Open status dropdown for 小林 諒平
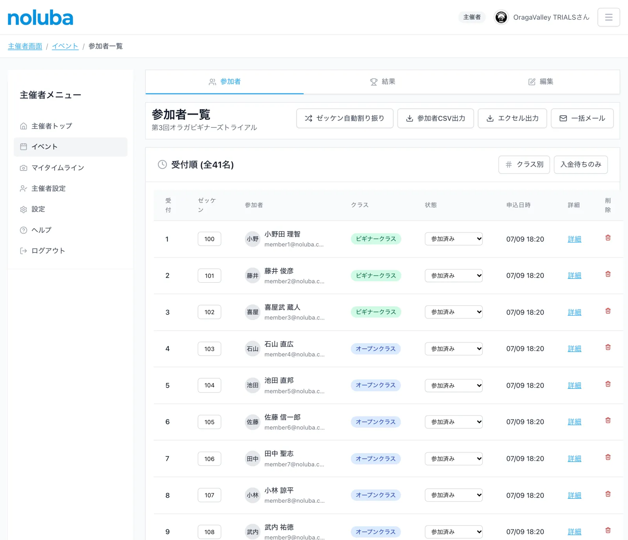The width and height of the screenshot is (628, 540). point(453,495)
